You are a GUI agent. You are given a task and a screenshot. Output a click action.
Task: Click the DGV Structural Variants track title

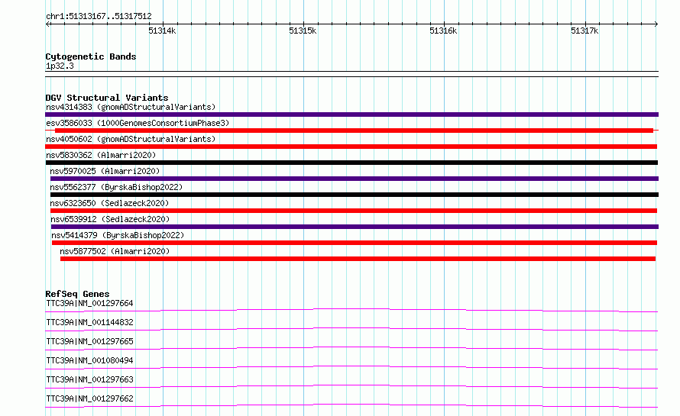pyautogui.click(x=107, y=98)
